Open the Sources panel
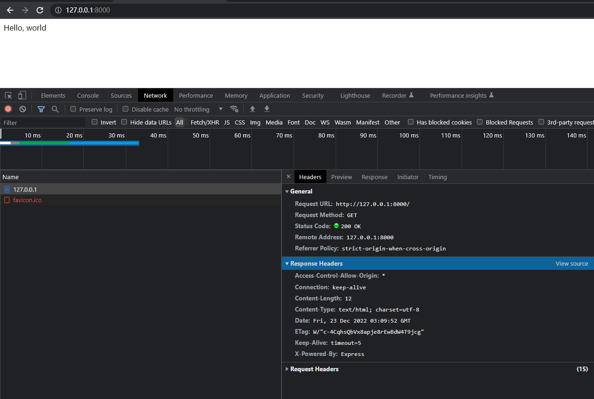The height and width of the screenshot is (399, 594). [121, 95]
